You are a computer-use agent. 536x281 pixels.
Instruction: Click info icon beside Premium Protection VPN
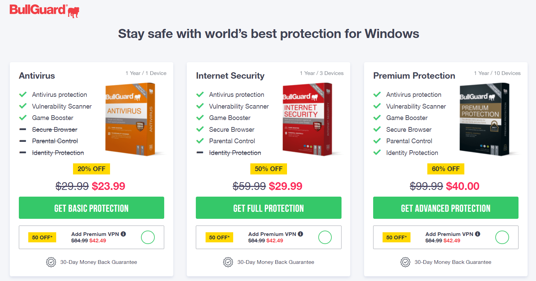pyautogui.click(x=477, y=234)
